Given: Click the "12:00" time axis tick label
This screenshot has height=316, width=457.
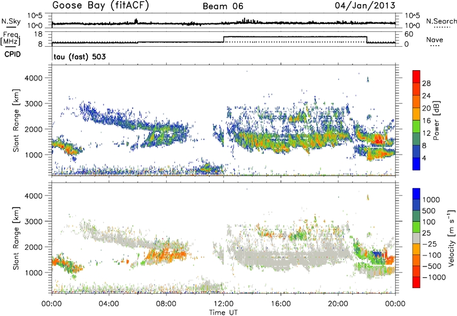Looking at the screenshot, I should tap(223, 304).
